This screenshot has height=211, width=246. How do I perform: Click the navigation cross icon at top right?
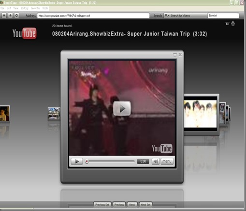click(x=233, y=24)
